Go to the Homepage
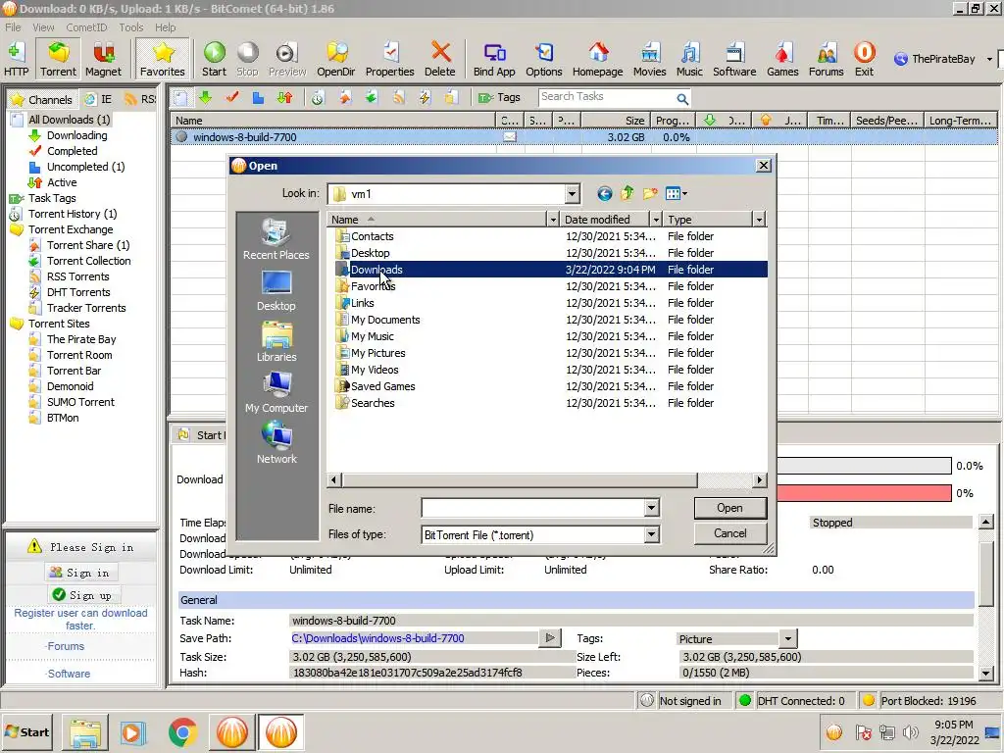 597,59
